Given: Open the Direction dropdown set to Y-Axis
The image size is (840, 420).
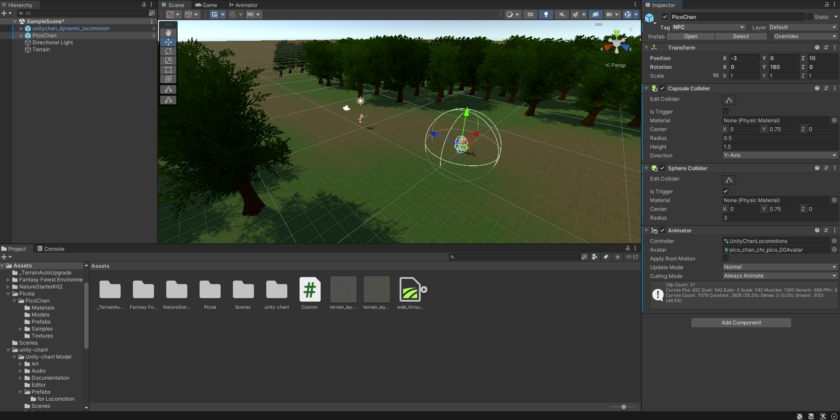Looking at the screenshot, I should coord(780,155).
